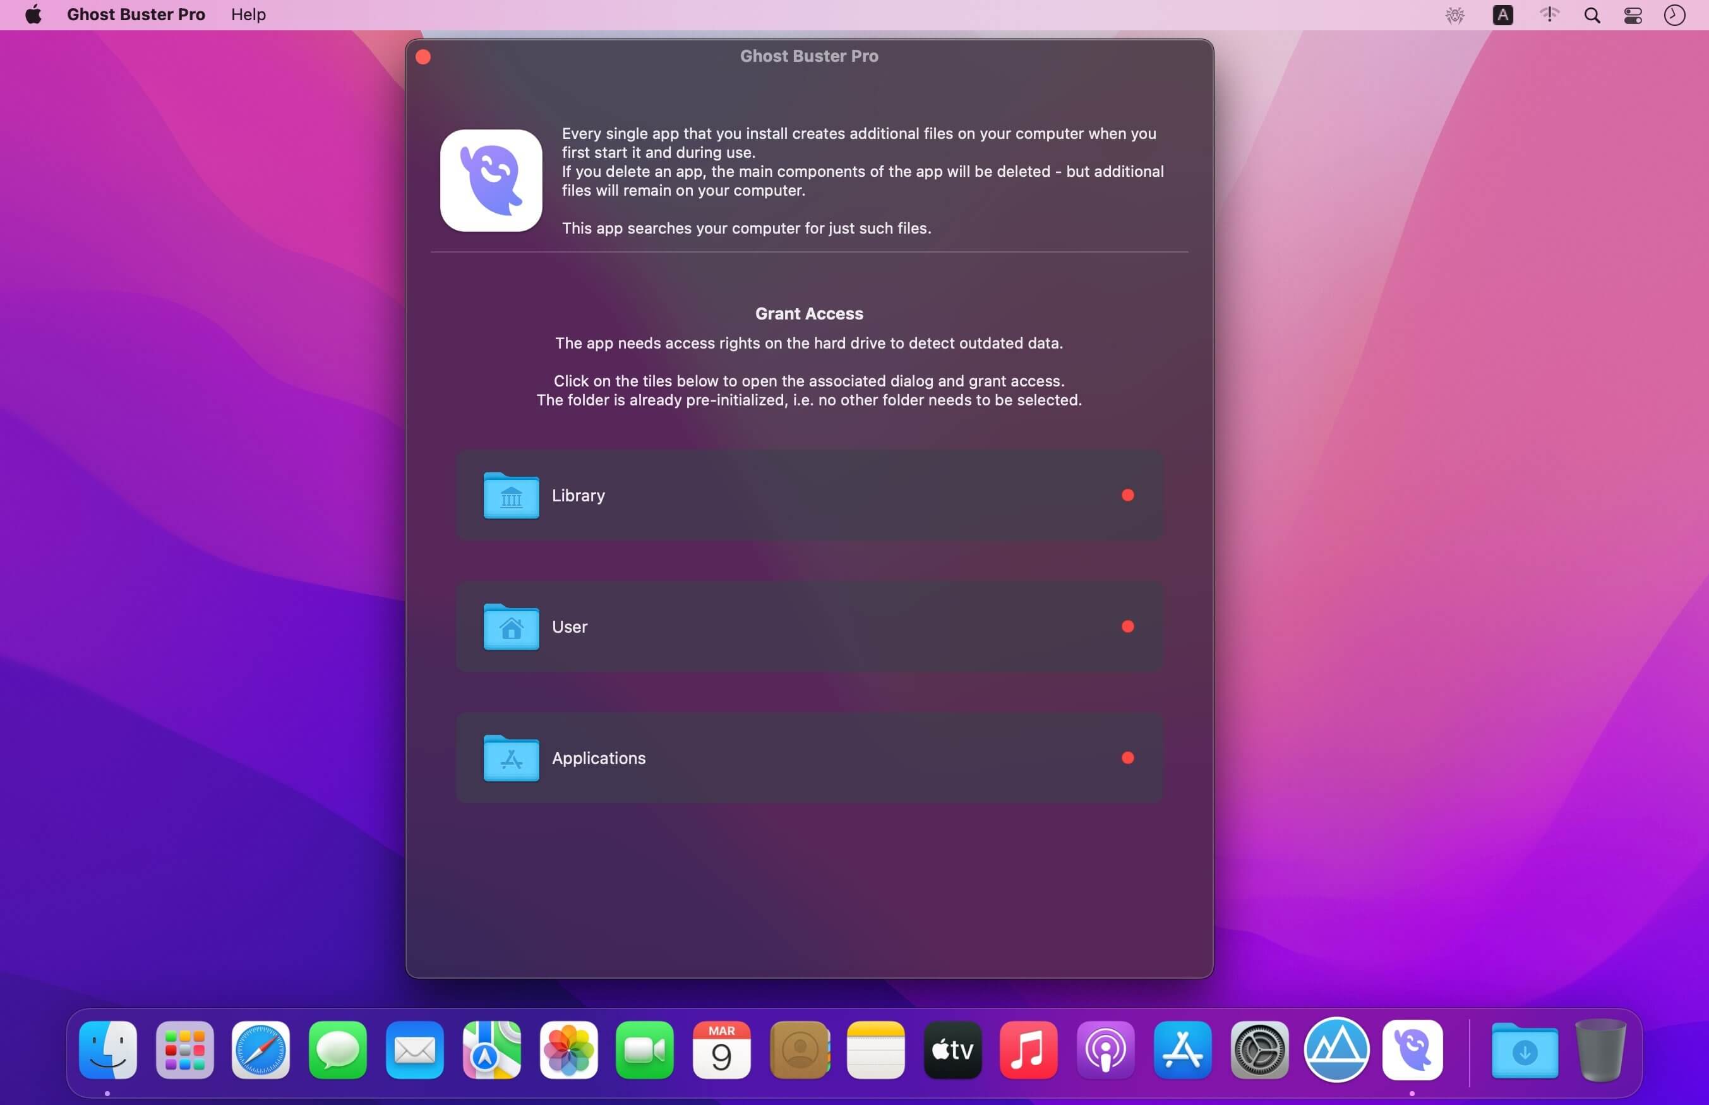Click the Help menu item

248,14
